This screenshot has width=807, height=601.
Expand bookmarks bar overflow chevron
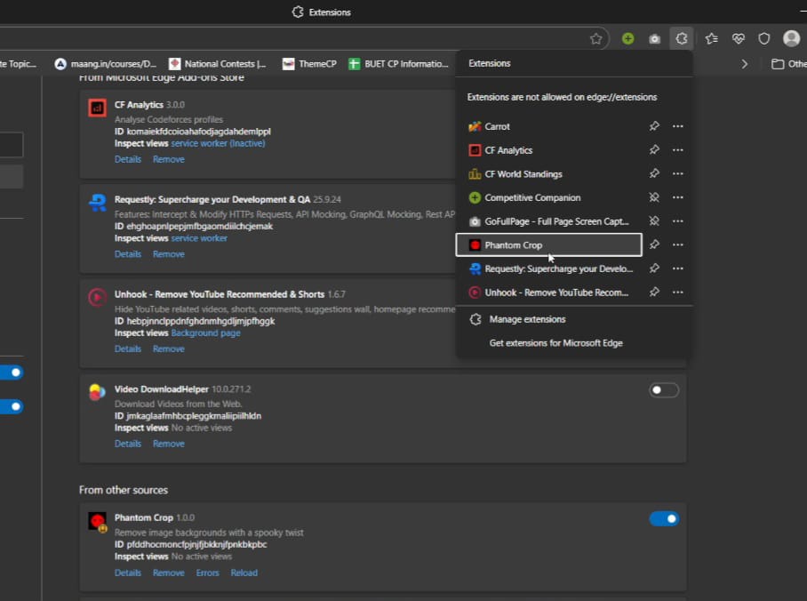pyautogui.click(x=744, y=64)
